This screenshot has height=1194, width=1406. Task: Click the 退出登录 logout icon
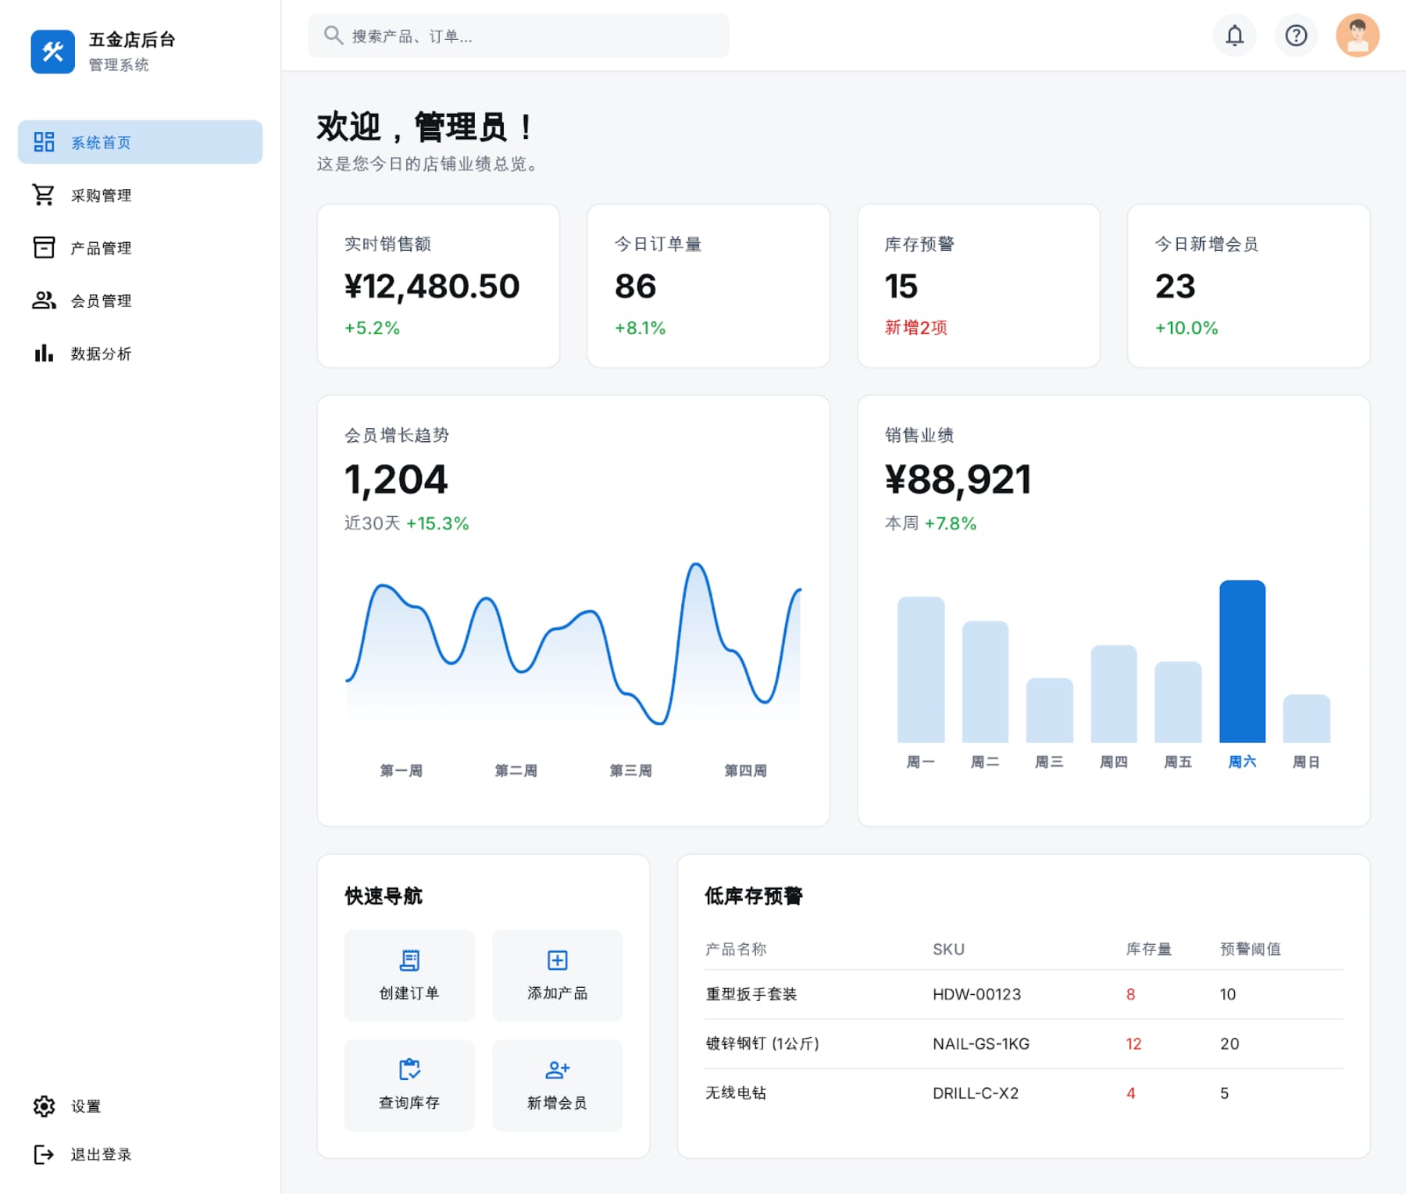click(44, 1154)
